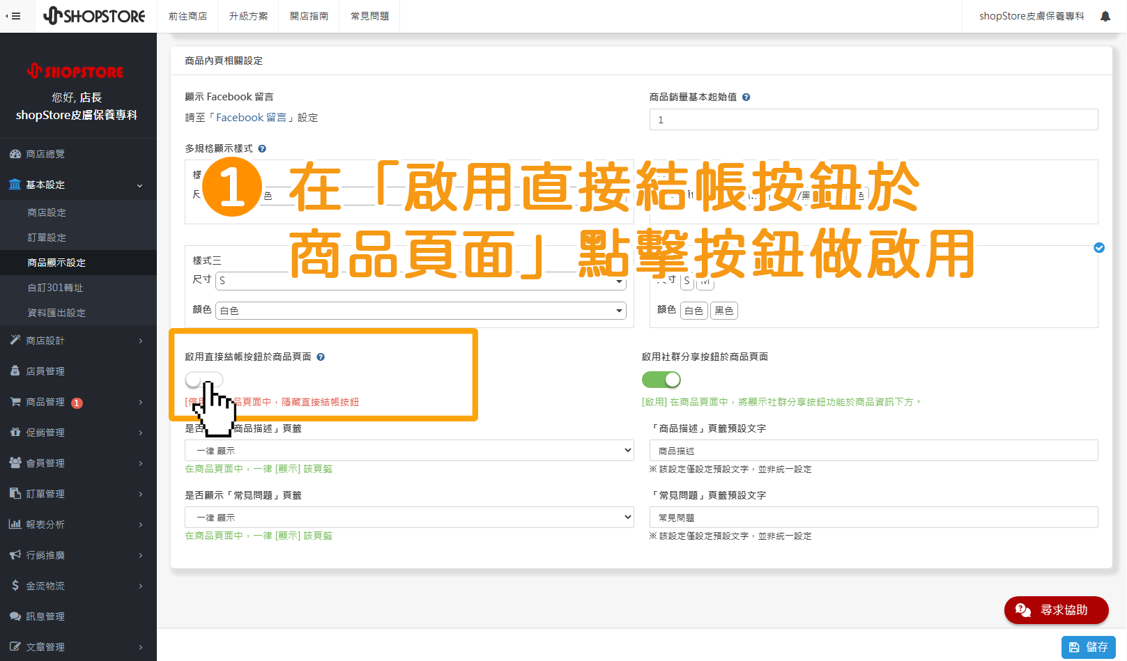This screenshot has width=1127, height=661.
Task: Save settings with the 儲存 button
Action: click(x=1089, y=646)
